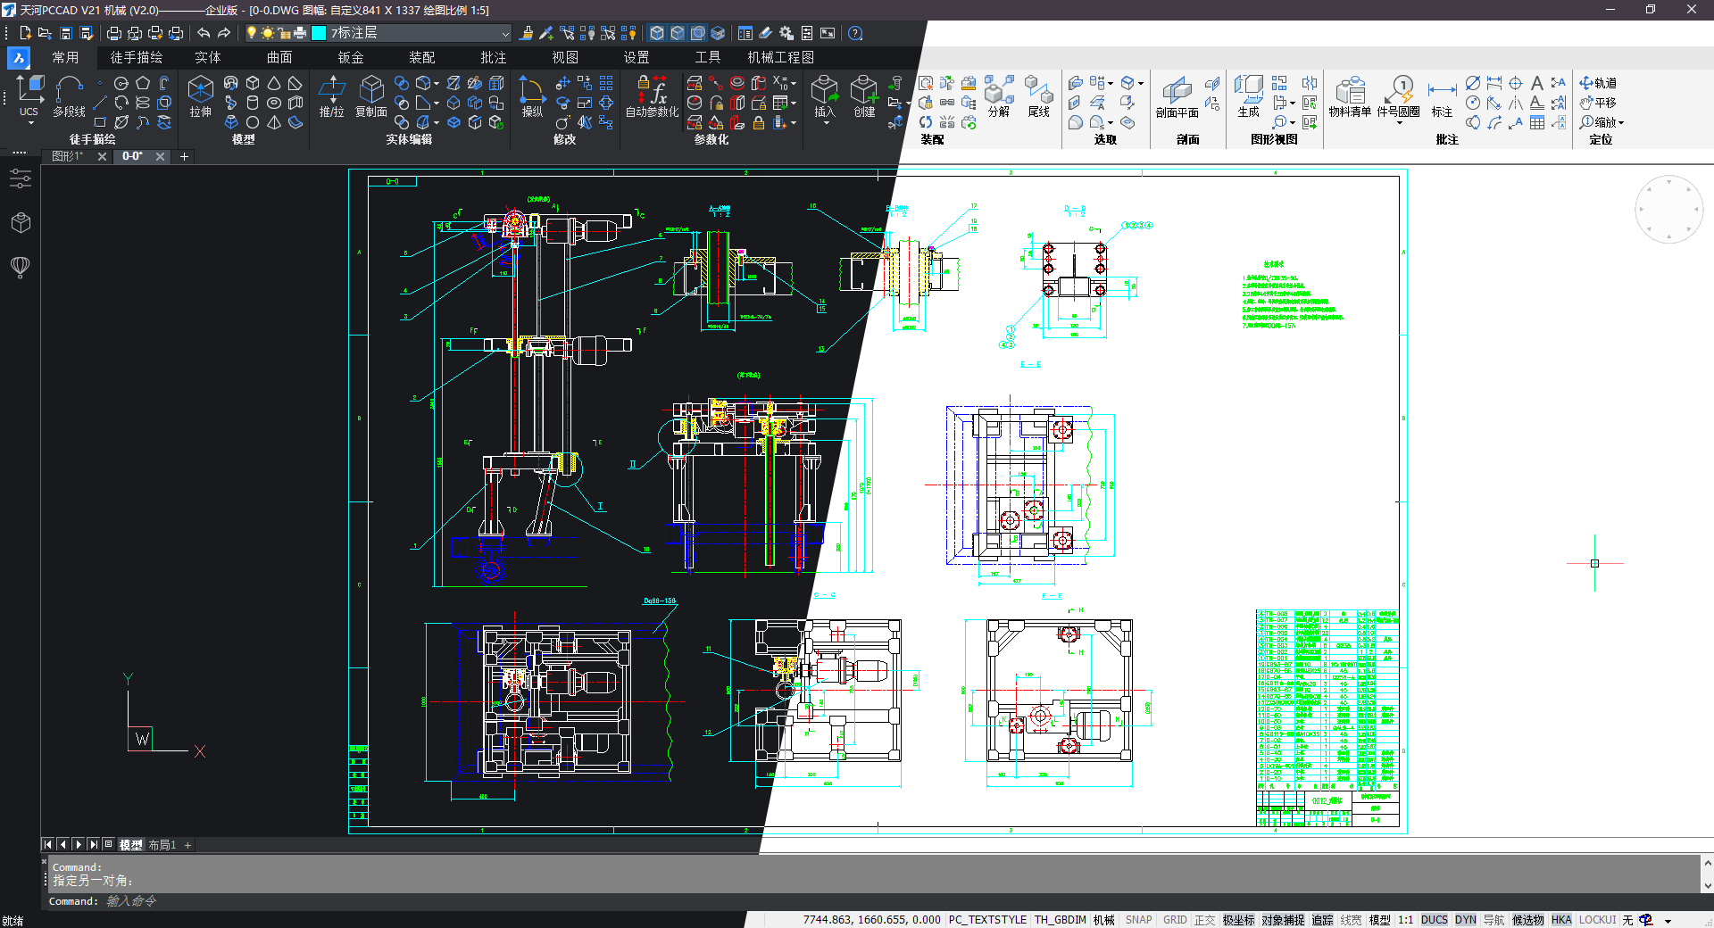1714x928 pixels.
Task: Click the 平移 pan button
Action: 1598,103
